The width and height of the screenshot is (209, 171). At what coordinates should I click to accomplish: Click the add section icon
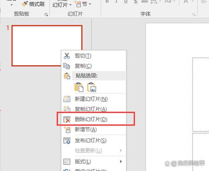click(67, 129)
